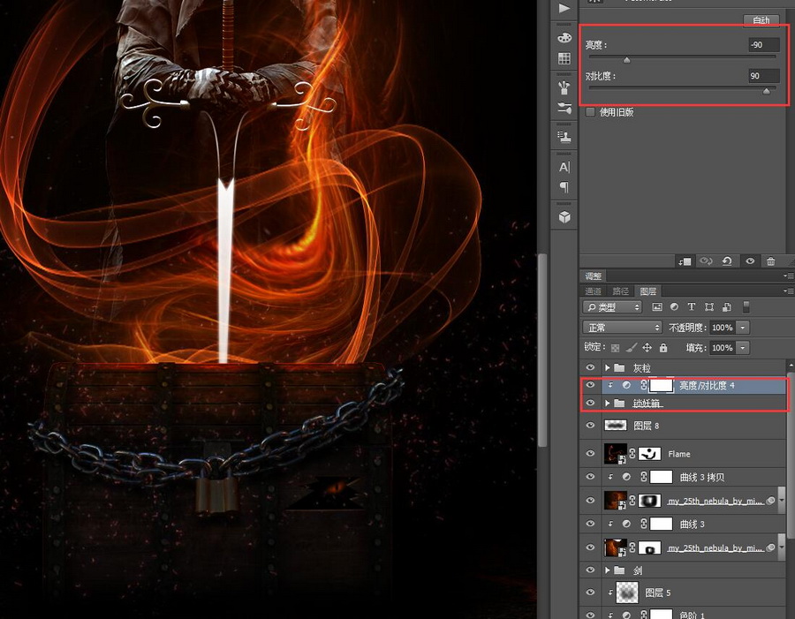Open the Paragraph panel icon

point(564,187)
